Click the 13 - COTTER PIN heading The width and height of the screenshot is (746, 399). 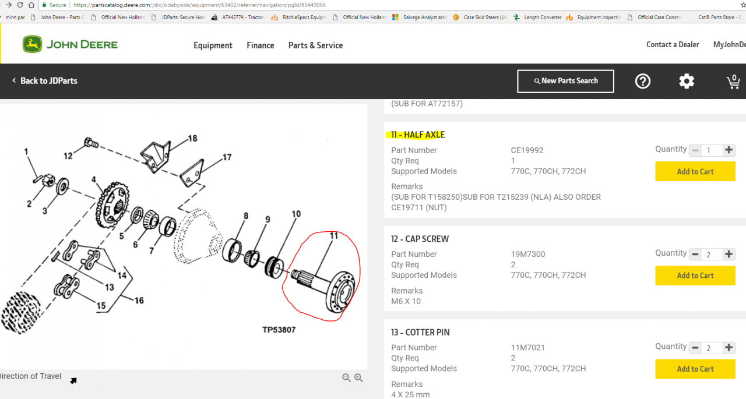click(420, 333)
